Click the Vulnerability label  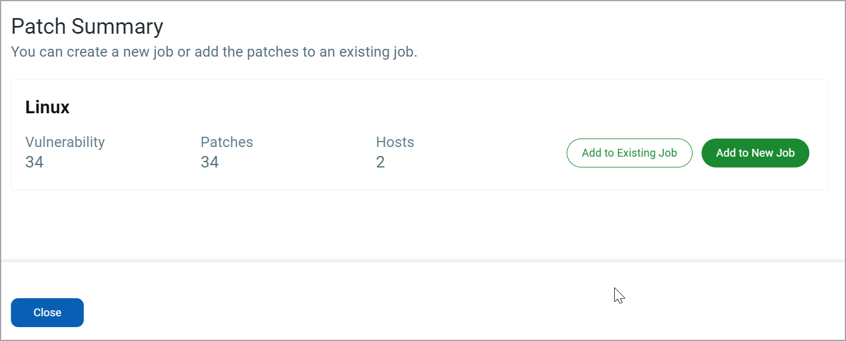(x=65, y=142)
